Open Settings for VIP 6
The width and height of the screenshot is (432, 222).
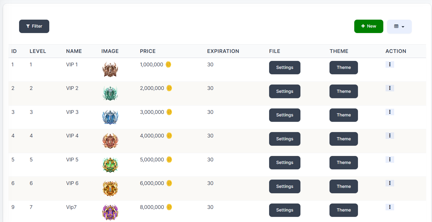285,186
